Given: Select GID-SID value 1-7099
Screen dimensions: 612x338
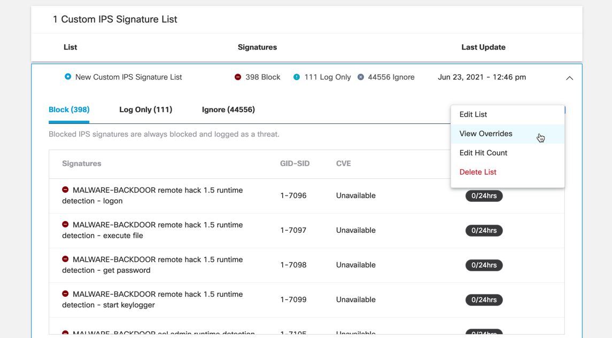Looking at the screenshot, I should click(293, 300).
